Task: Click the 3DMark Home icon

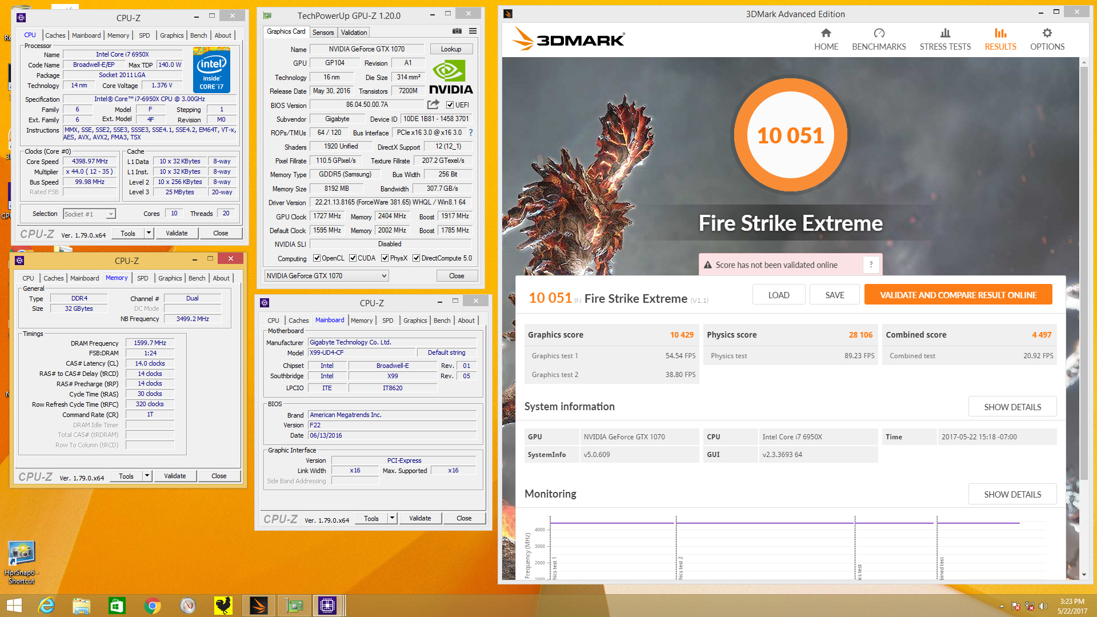Action: (x=826, y=33)
